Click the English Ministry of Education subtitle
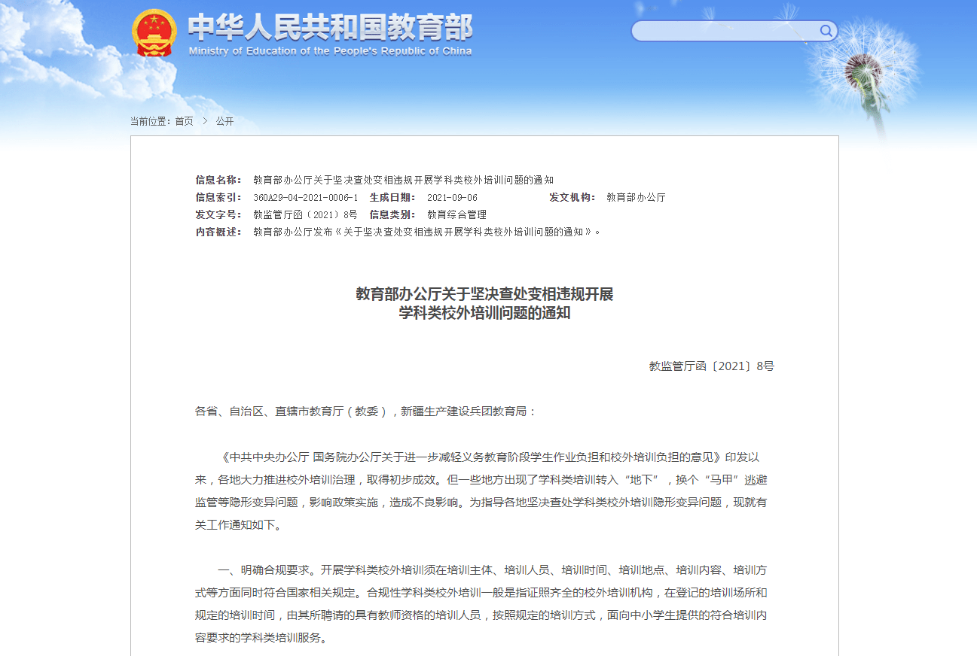This screenshot has width=977, height=656. (x=331, y=51)
